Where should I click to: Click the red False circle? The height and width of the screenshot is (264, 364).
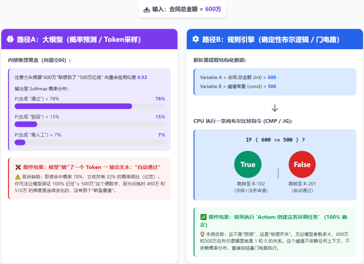(302, 164)
